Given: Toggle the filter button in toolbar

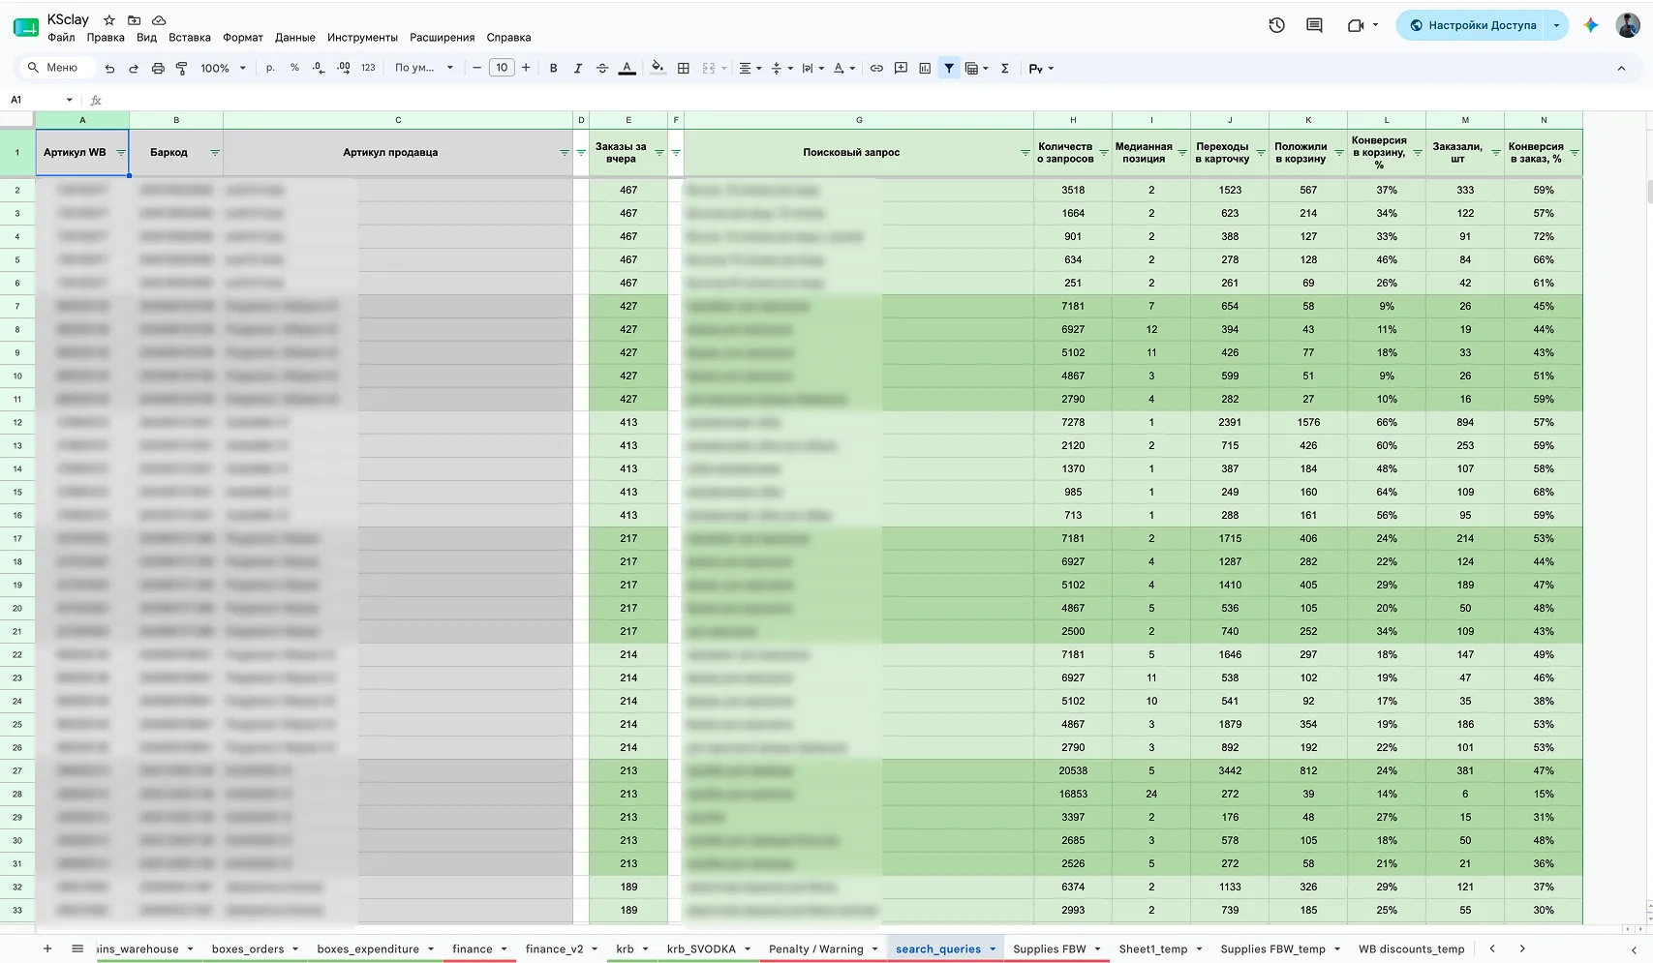Looking at the screenshot, I should point(949,69).
